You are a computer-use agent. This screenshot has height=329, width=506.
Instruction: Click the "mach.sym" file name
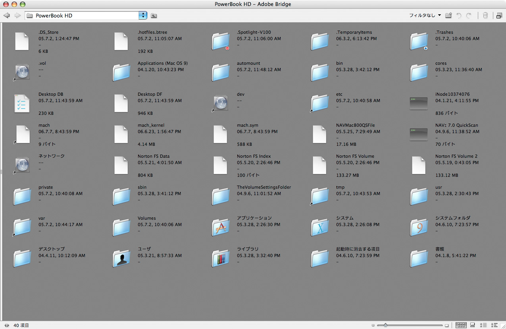coord(248,125)
